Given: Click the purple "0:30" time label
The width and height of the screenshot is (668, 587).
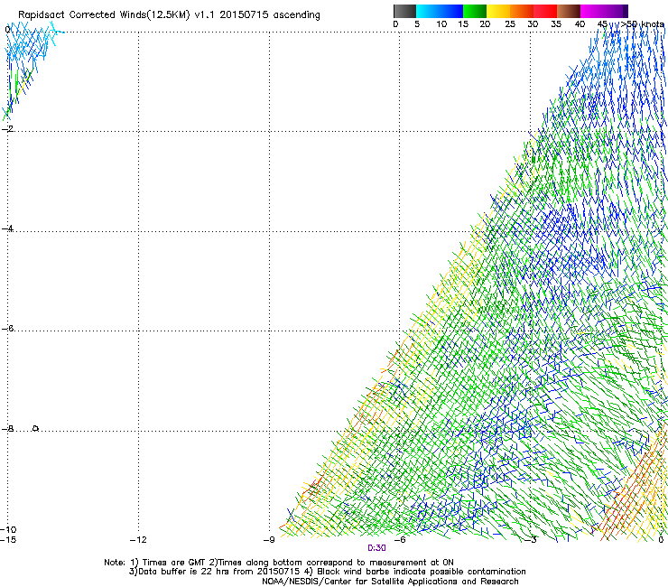Looking at the screenshot, I should coord(376,548).
